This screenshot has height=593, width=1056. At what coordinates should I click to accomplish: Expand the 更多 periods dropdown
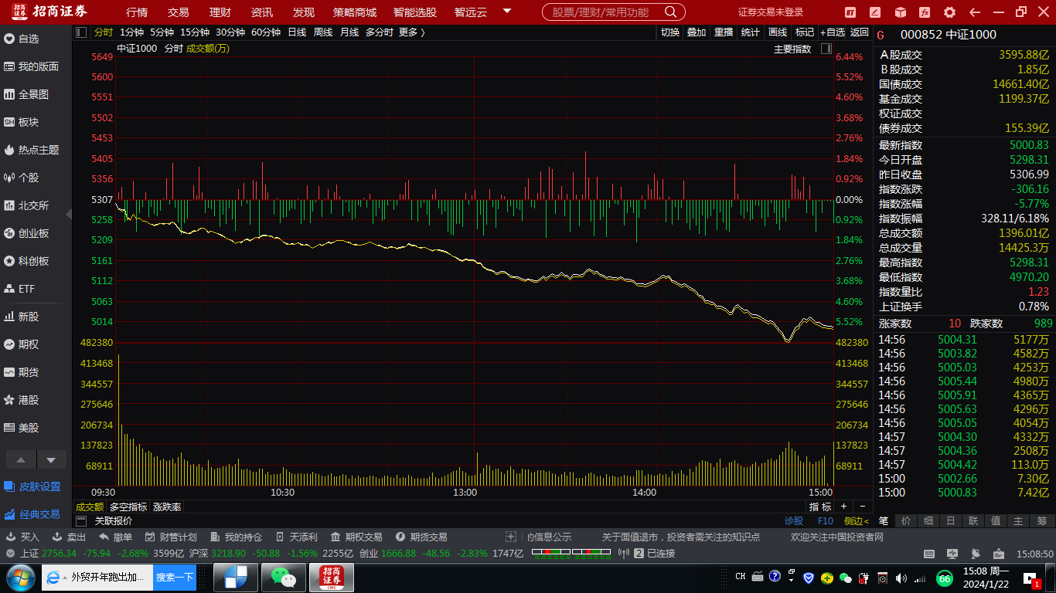411,32
